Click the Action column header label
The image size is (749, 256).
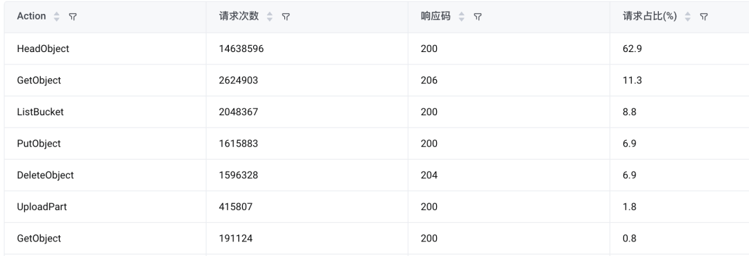pos(31,16)
